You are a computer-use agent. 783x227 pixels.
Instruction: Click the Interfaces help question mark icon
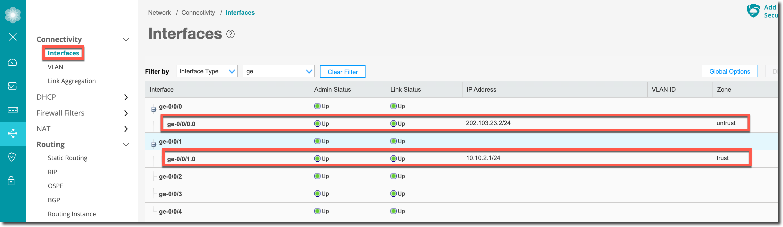coord(230,34)
